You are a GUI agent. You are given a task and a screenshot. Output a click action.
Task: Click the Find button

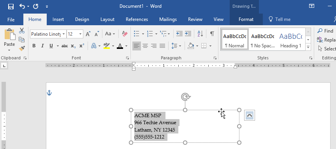tap(325, 31)
